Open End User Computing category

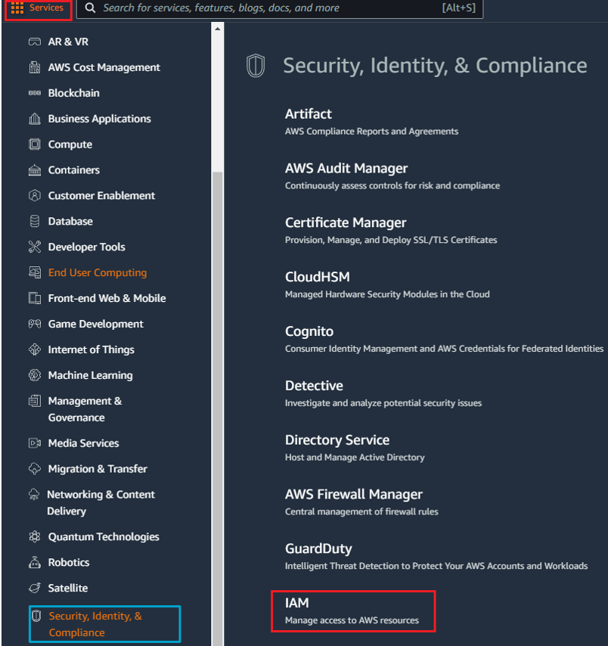98,273
